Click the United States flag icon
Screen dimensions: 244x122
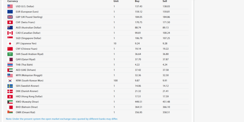pyautogui.click(x=10, y=6)
